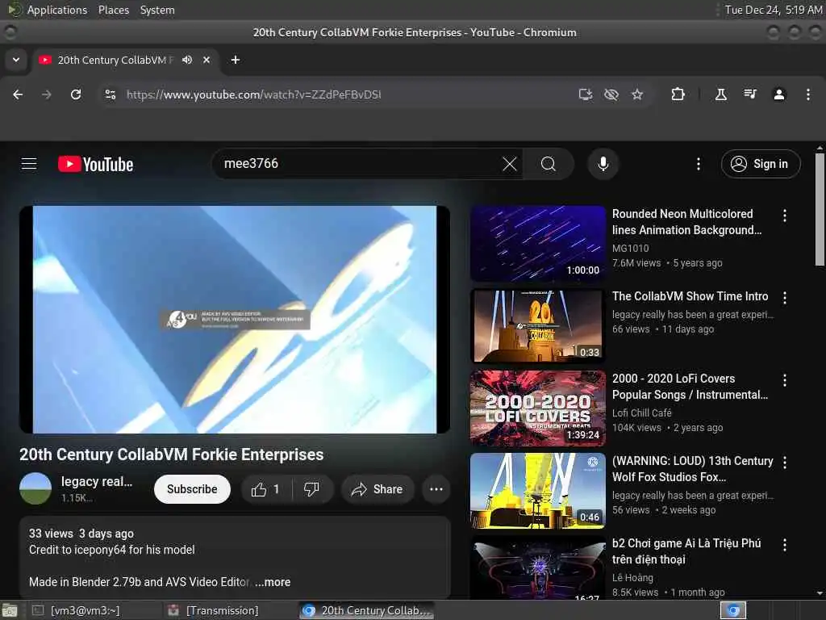Open YouTube settings three-dot menu
Image resolution: width=826 pixels, height=620 pixels.
click(699, 164)
